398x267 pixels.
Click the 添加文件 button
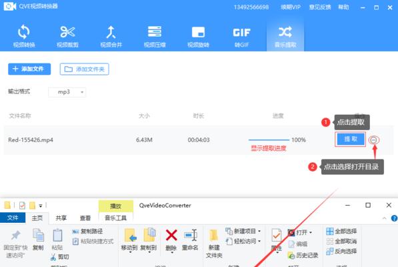[x=29, y=69]
